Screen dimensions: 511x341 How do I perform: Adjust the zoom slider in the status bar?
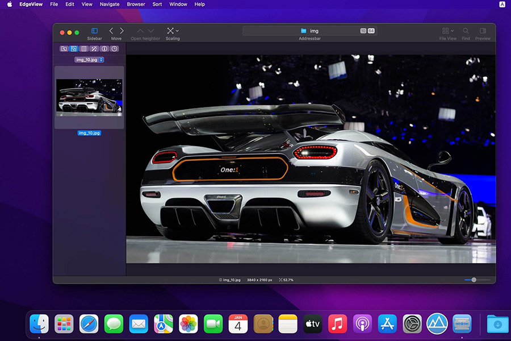[474, 280]
